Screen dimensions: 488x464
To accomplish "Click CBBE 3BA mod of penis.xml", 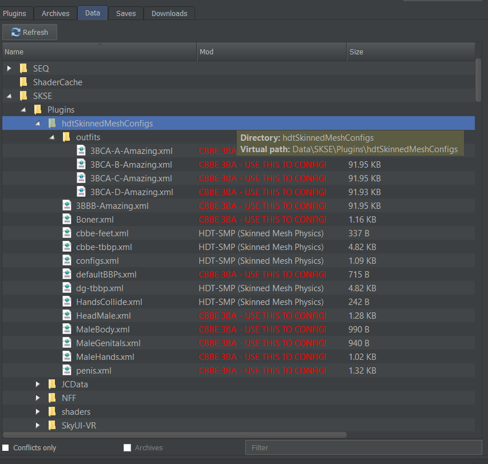I will 263,370.
